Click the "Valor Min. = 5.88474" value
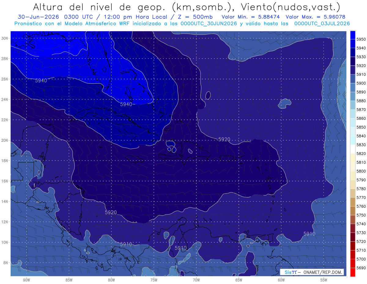Screen dimensions: 367x284 [251, 17]
